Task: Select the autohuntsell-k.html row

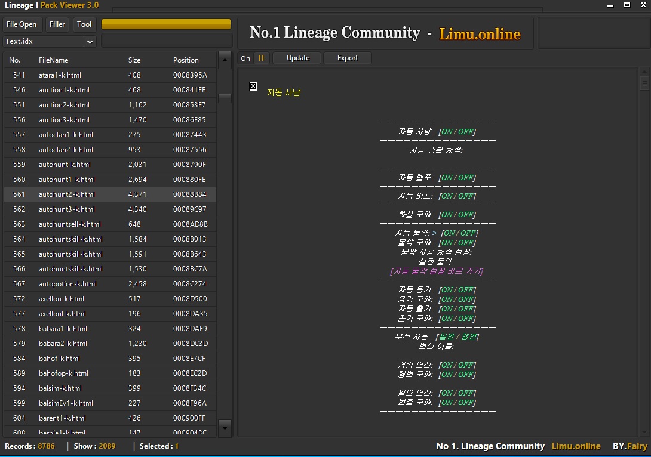Action: pyautogui.click(x=110, y=224)
